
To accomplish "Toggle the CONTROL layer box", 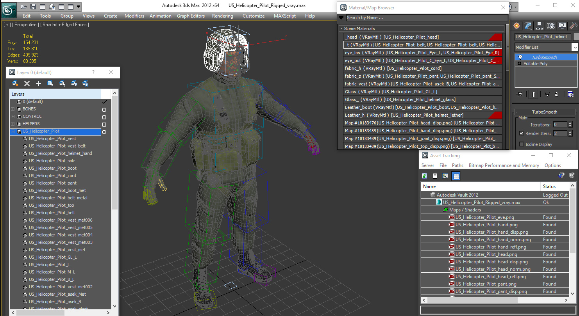I will [104, 117].
